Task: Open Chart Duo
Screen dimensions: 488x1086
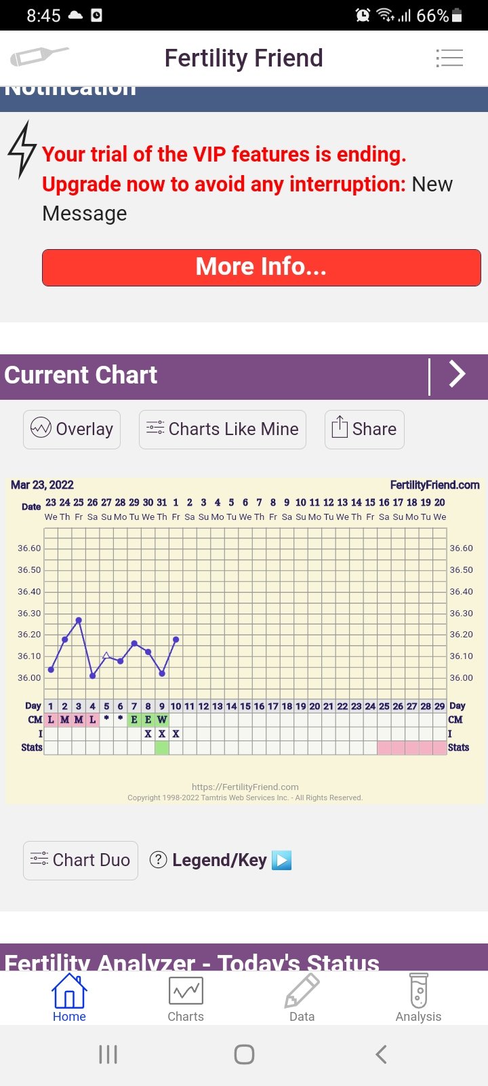Action: tap(81, 860)
